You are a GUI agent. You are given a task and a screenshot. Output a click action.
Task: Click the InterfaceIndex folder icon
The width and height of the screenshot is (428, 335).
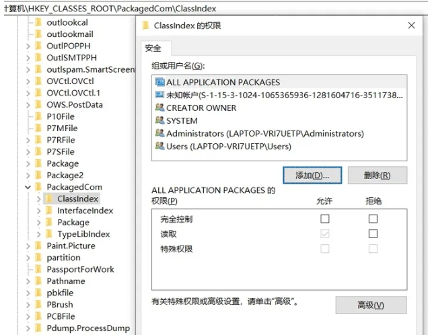(x=49, y=211)
